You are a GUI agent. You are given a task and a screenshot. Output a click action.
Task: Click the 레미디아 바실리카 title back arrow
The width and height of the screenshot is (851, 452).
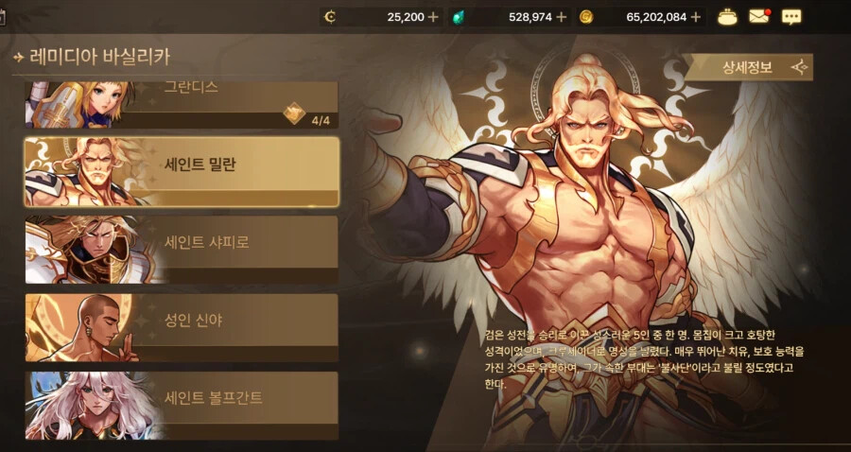pyautogui.click(x=20, y=57)
